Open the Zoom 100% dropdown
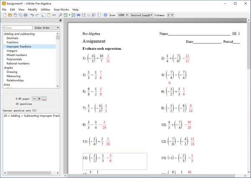This screenshot has height=178, width=251. (123, 15)
